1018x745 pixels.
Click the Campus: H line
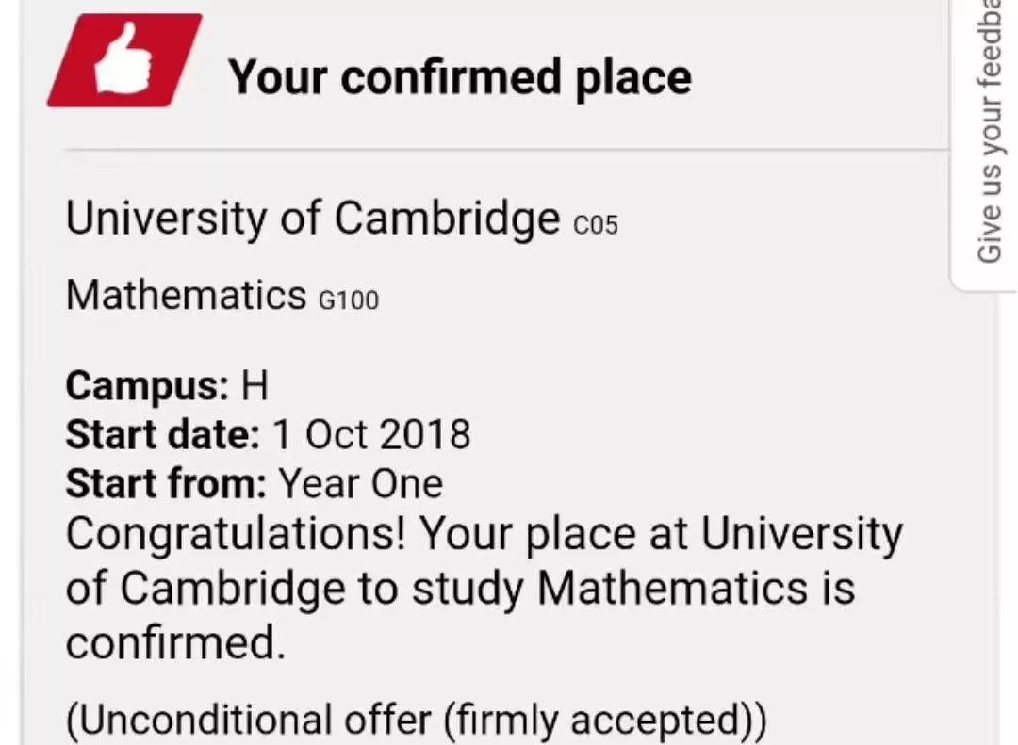click(x=167, y=386)
